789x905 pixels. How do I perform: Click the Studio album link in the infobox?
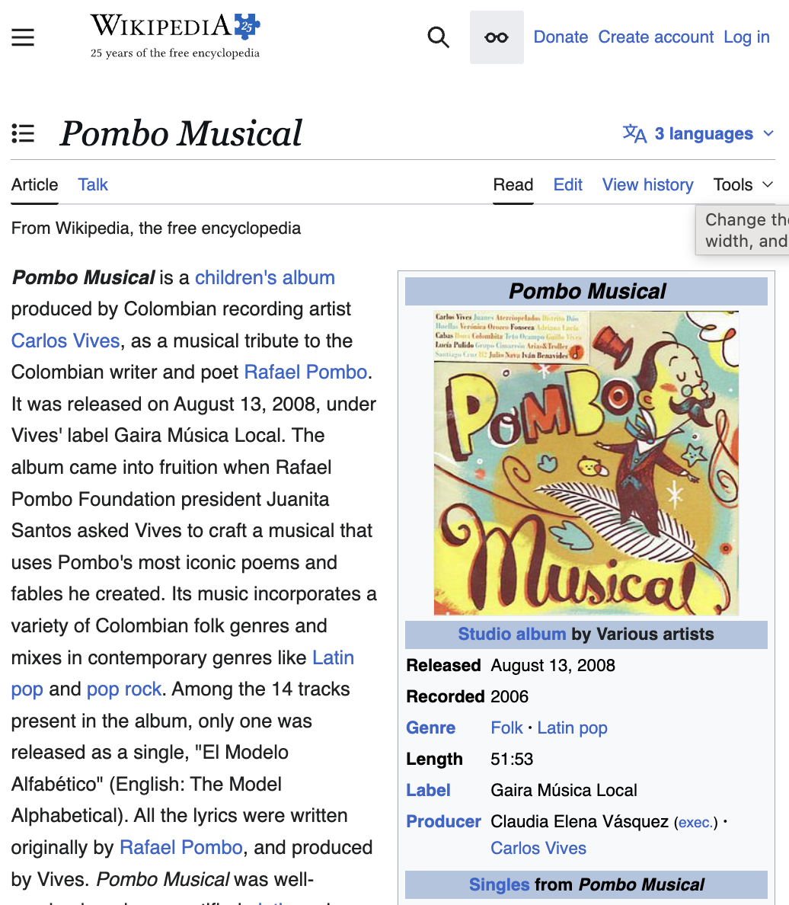pos(512,634)
